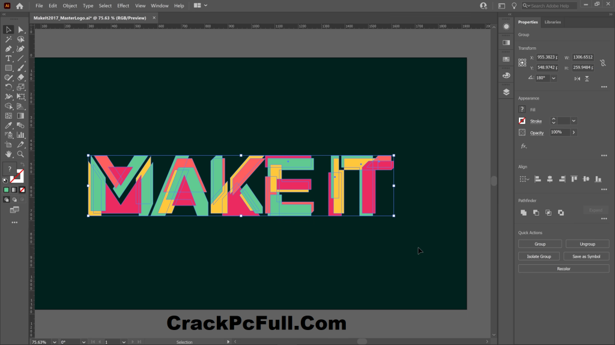
Task: Open the Swatches panel icon
Action: coord(506,59)
